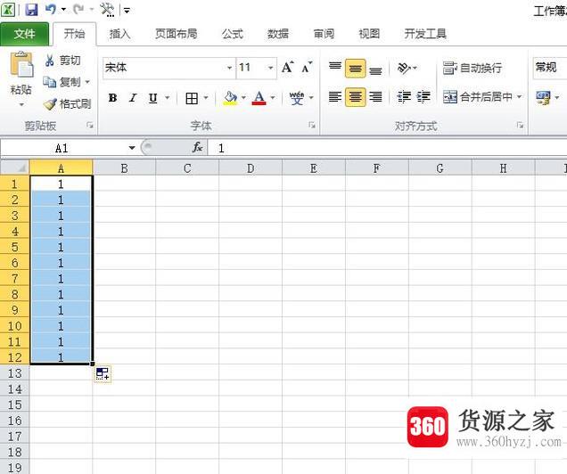
Task: Click Merge and Center (合并后居中) button
Action: (477, 97)
